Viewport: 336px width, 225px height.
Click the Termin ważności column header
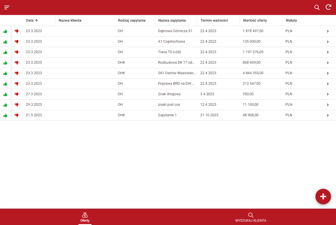214,20
